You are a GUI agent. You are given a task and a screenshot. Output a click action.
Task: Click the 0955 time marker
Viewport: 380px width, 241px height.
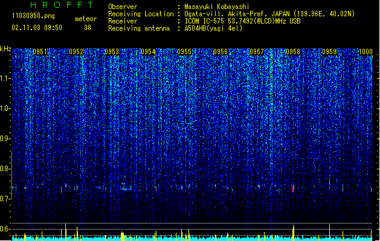[x=184, y=52]
